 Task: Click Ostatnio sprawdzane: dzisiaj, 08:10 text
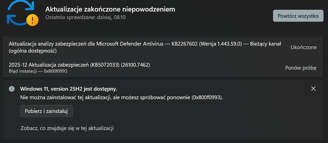(85, 17)
